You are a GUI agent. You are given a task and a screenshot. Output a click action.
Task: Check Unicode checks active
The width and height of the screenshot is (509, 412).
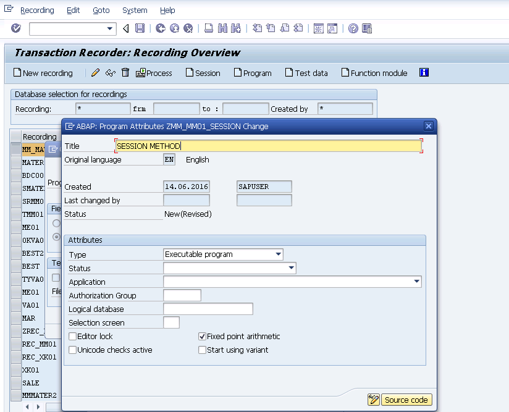pos(72,350)
